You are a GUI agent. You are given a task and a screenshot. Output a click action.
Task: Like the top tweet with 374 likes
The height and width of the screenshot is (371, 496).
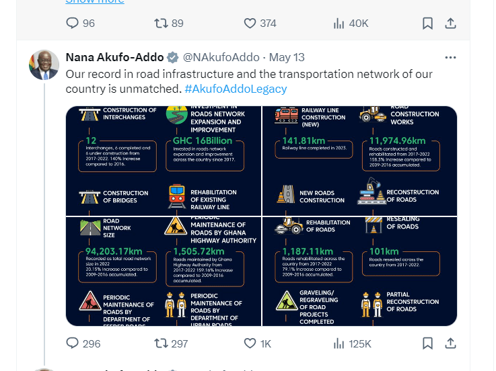click(x=250, y=23)
